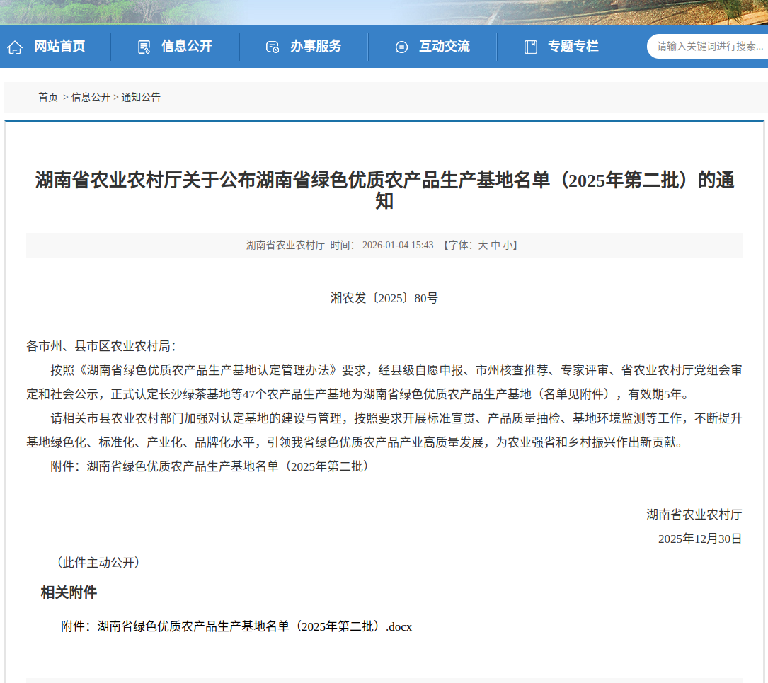Set font size to 中
Screen dimensions: 768x683
(x=495, y=246)
